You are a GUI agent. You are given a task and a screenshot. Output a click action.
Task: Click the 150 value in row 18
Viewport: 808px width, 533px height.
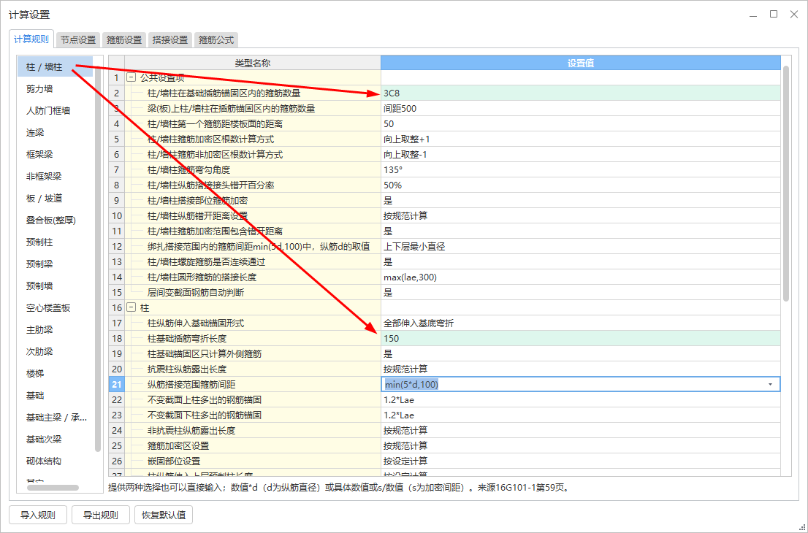pyautogui.click(x=581, y=338)
